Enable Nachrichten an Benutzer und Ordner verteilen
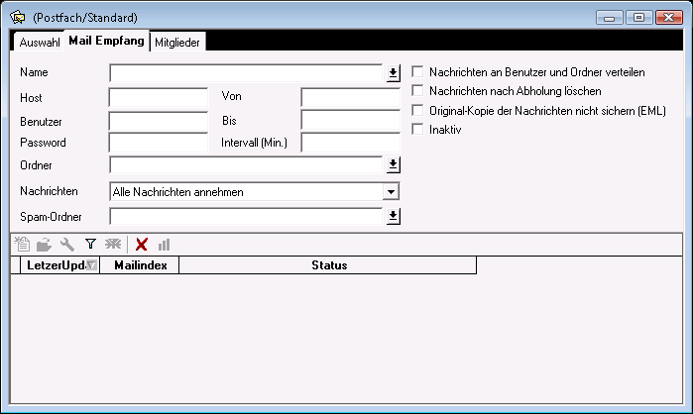This screenshot has width=693, height=414. (x=417, y=71)
